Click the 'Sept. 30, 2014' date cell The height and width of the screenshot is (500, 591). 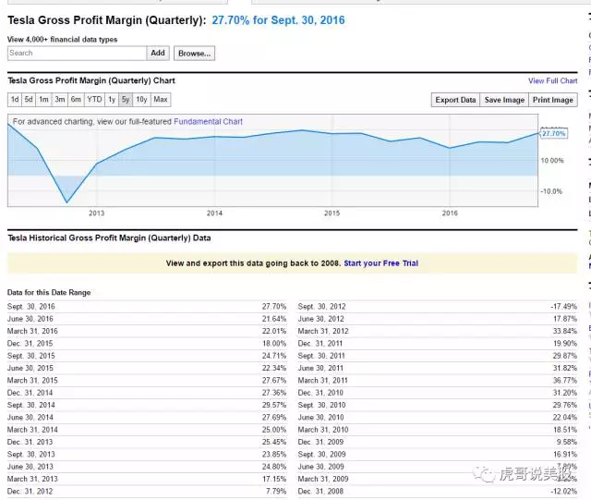30,405
